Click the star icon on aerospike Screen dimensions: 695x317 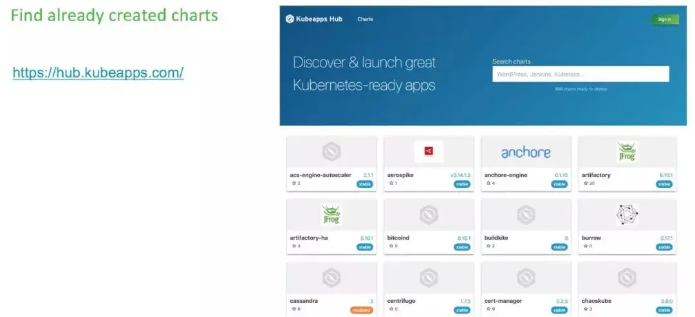[x=391, y=183]
